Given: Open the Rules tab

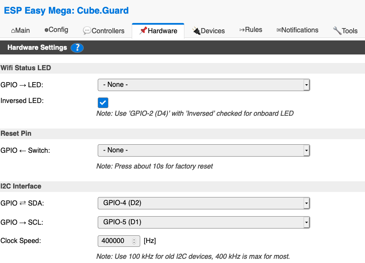Looking at the screenshot, I should coord(251,30).
